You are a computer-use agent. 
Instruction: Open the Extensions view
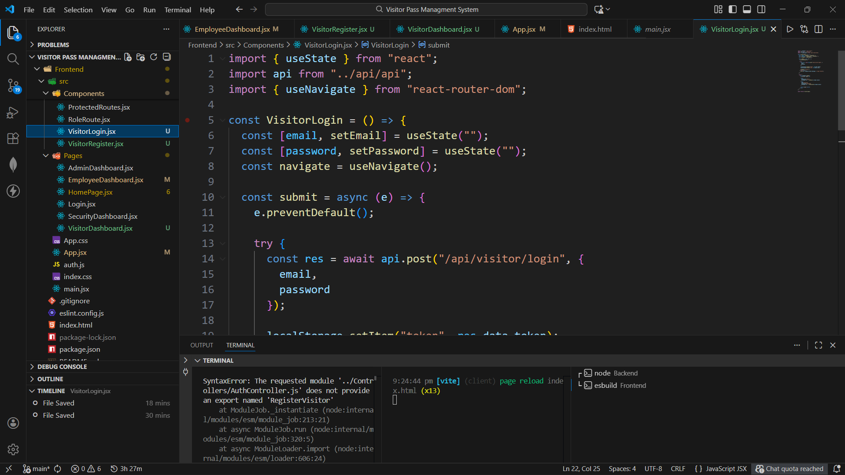click(x=13, y=139)
